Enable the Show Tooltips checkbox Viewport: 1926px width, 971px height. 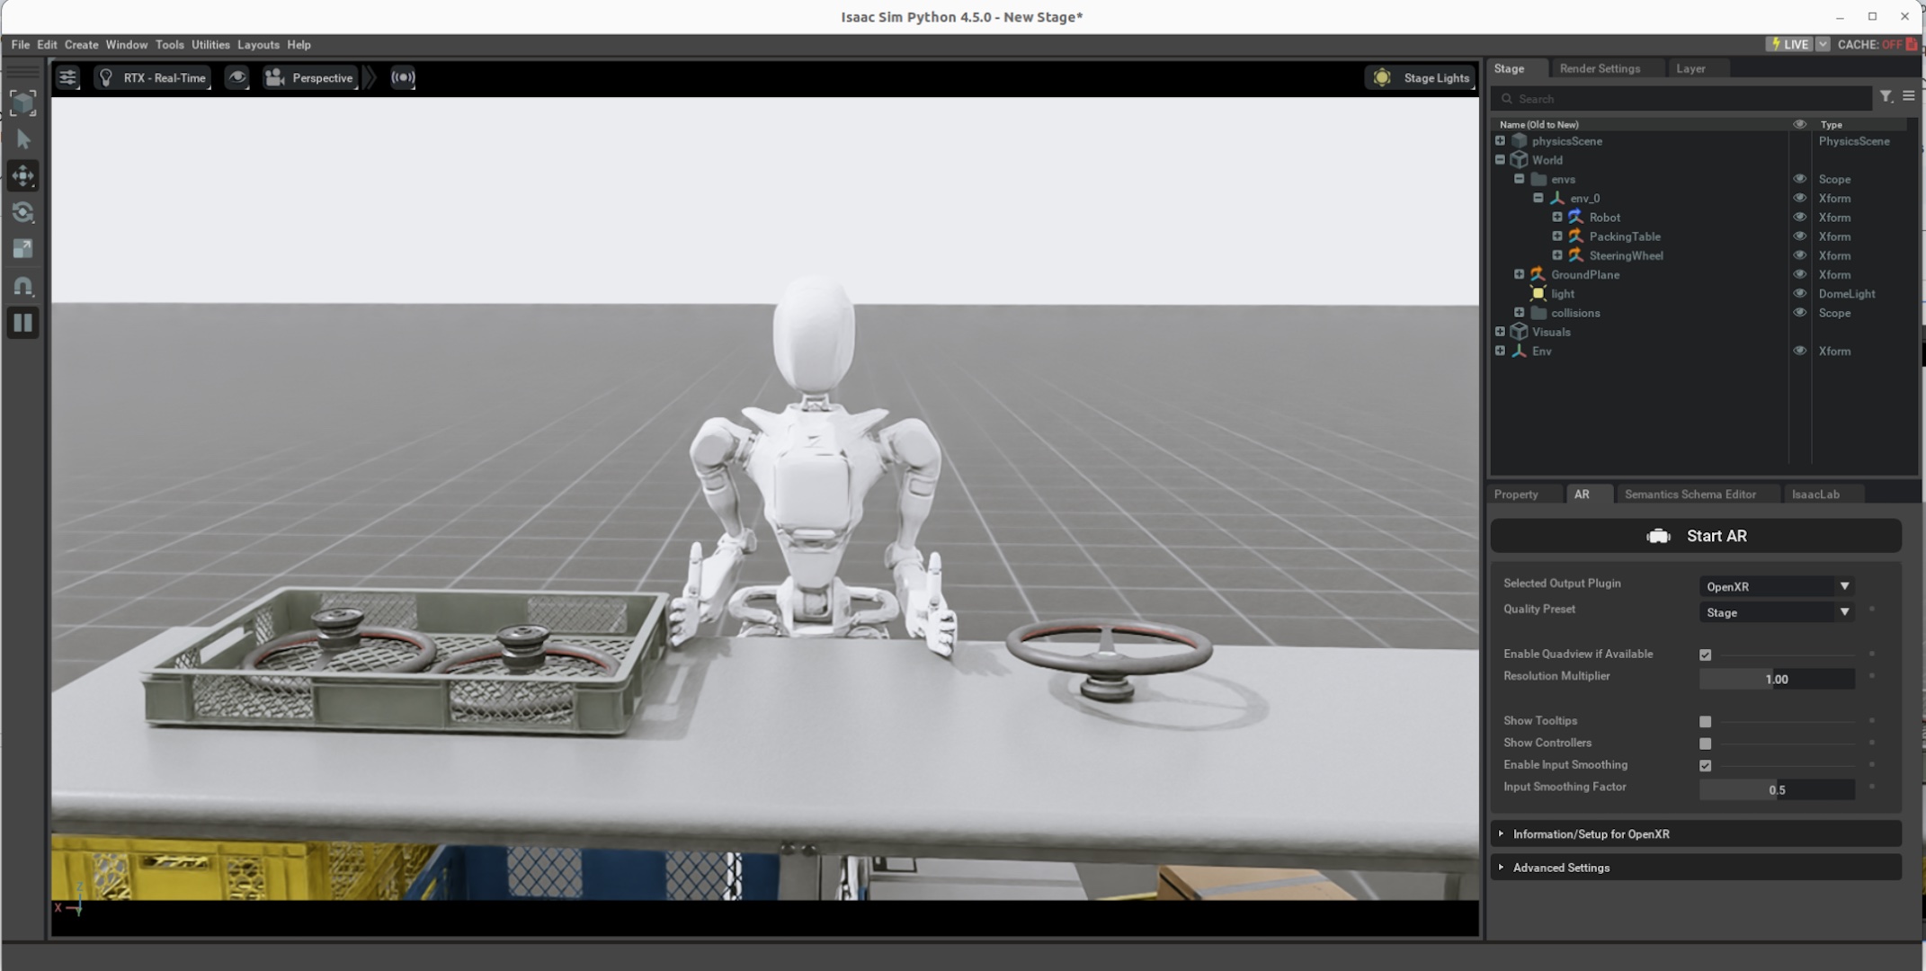[x=1705, y=722]
